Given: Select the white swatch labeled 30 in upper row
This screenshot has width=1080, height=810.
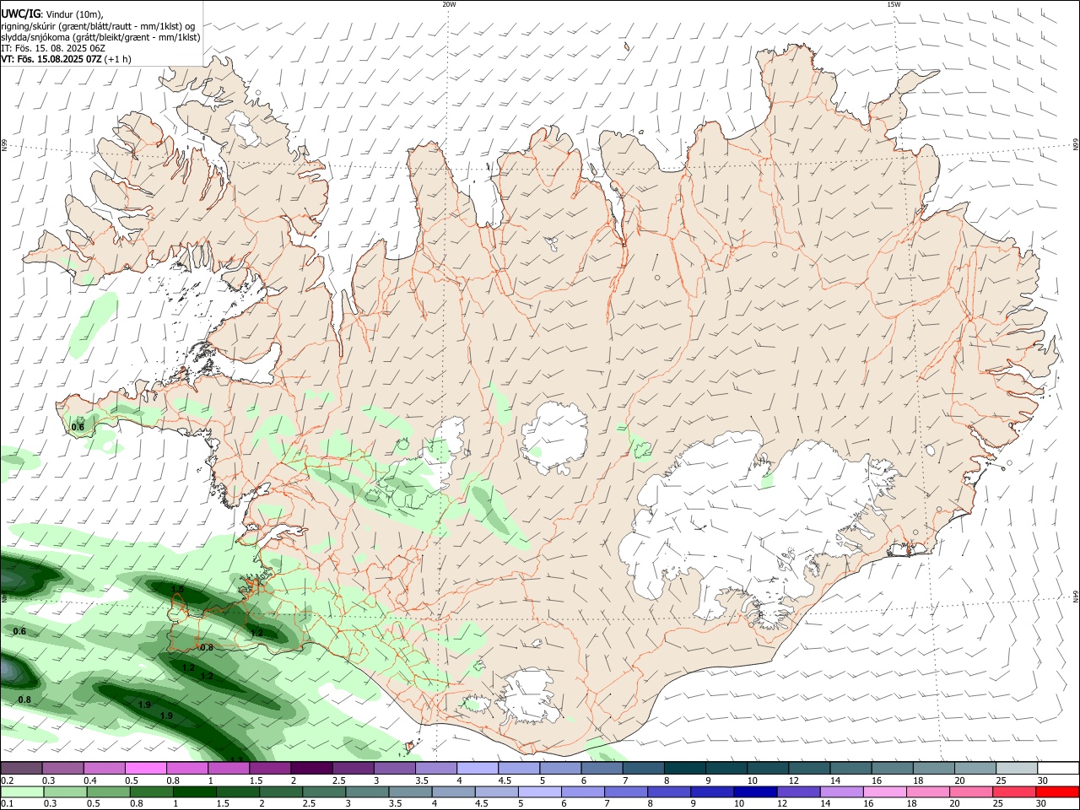Looking at the screenshot, I should click(1056, 769).
